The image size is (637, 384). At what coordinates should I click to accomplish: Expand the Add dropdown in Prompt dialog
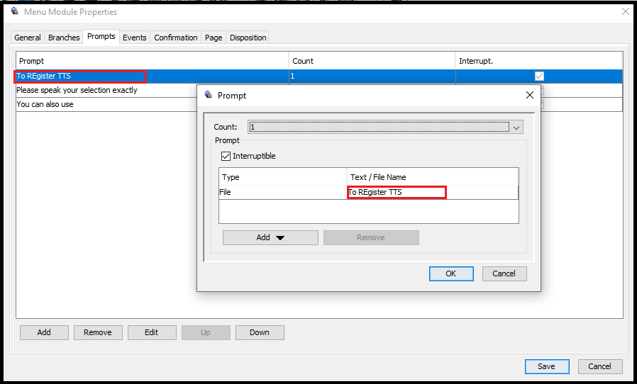coord(270,237)
